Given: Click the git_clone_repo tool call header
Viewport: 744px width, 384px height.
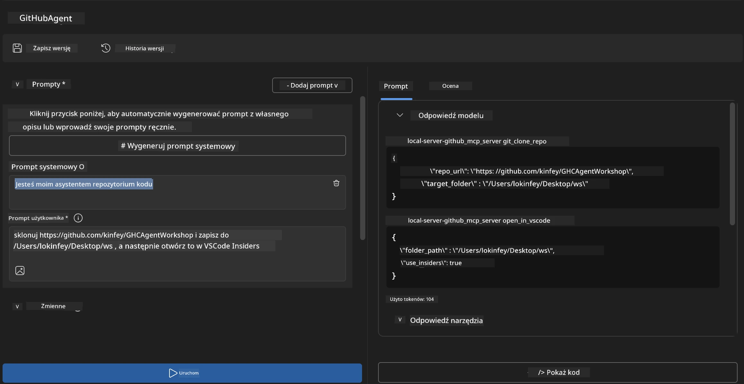Looking at the screenshot, I should click(x=477, y=141).
